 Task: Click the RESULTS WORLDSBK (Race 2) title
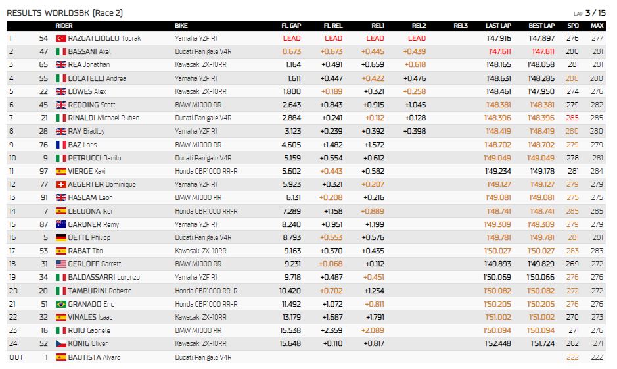(x=65, y=13)
